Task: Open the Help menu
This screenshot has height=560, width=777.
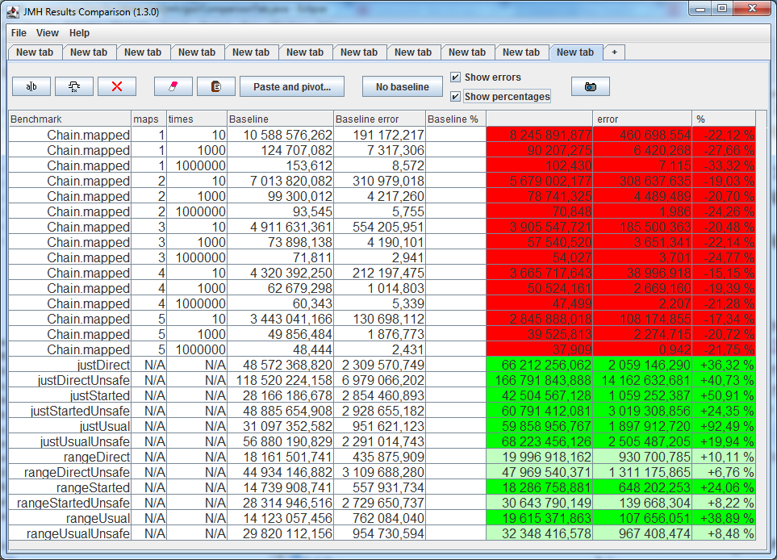Action: tap(79, 33)
